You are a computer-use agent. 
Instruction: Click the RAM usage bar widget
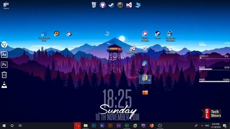[214, 68]
